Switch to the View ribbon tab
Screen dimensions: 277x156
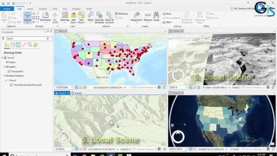click(55, 9)
